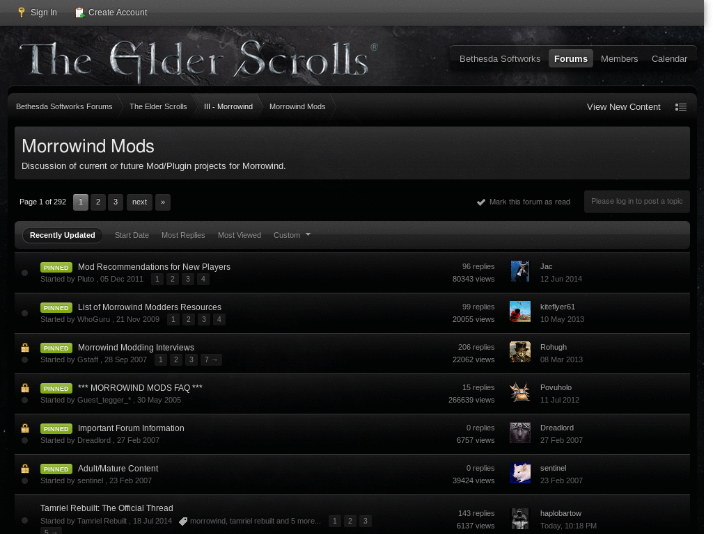Go to III - Morrowind breadcrumb
This screenshot has height=534, width=713.
pos(228,106)
